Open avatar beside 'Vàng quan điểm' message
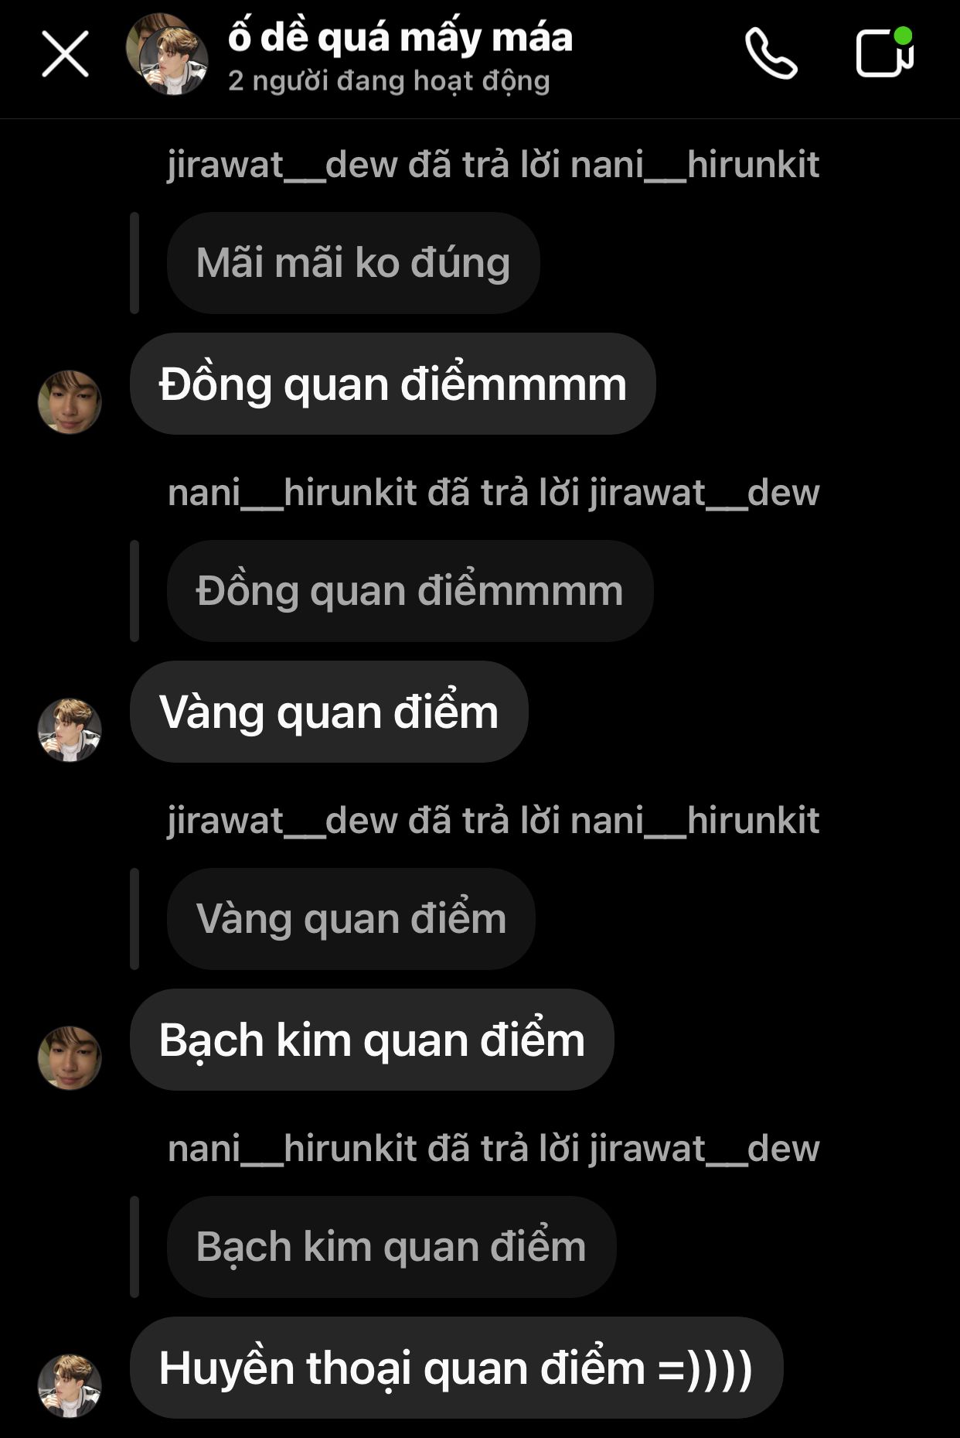 tap(70, 729)
